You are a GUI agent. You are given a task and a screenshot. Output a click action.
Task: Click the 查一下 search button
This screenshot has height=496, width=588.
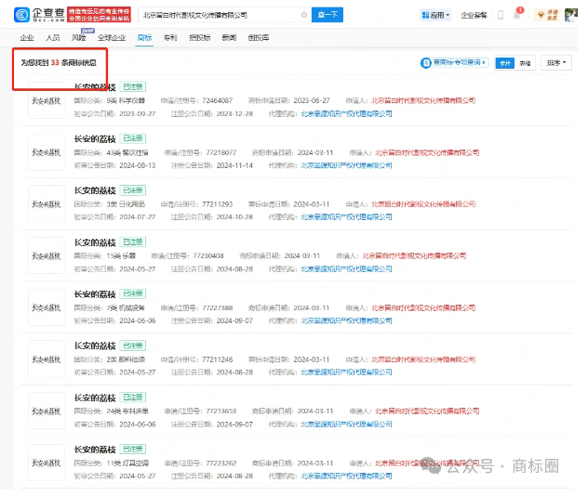click(x=327, y=15)
